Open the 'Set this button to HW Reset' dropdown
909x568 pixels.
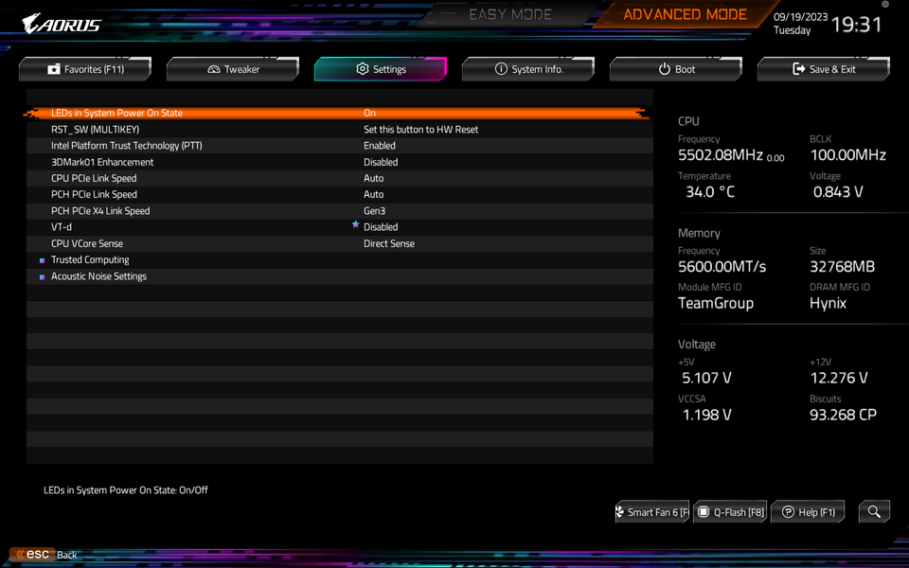tap(420, 130)
